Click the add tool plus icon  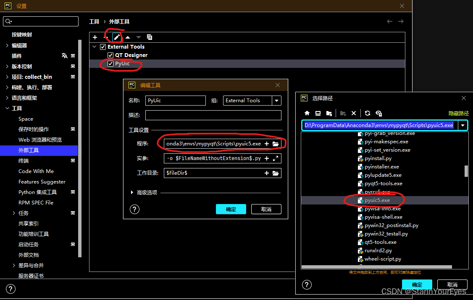coord(95,37)
